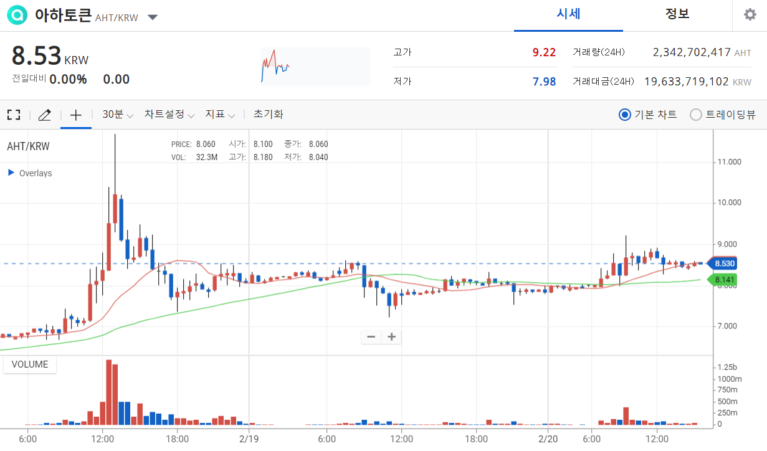Click the 고가 label in the summary
This screenshot has height=451, width=767.
tap(403, 52)
